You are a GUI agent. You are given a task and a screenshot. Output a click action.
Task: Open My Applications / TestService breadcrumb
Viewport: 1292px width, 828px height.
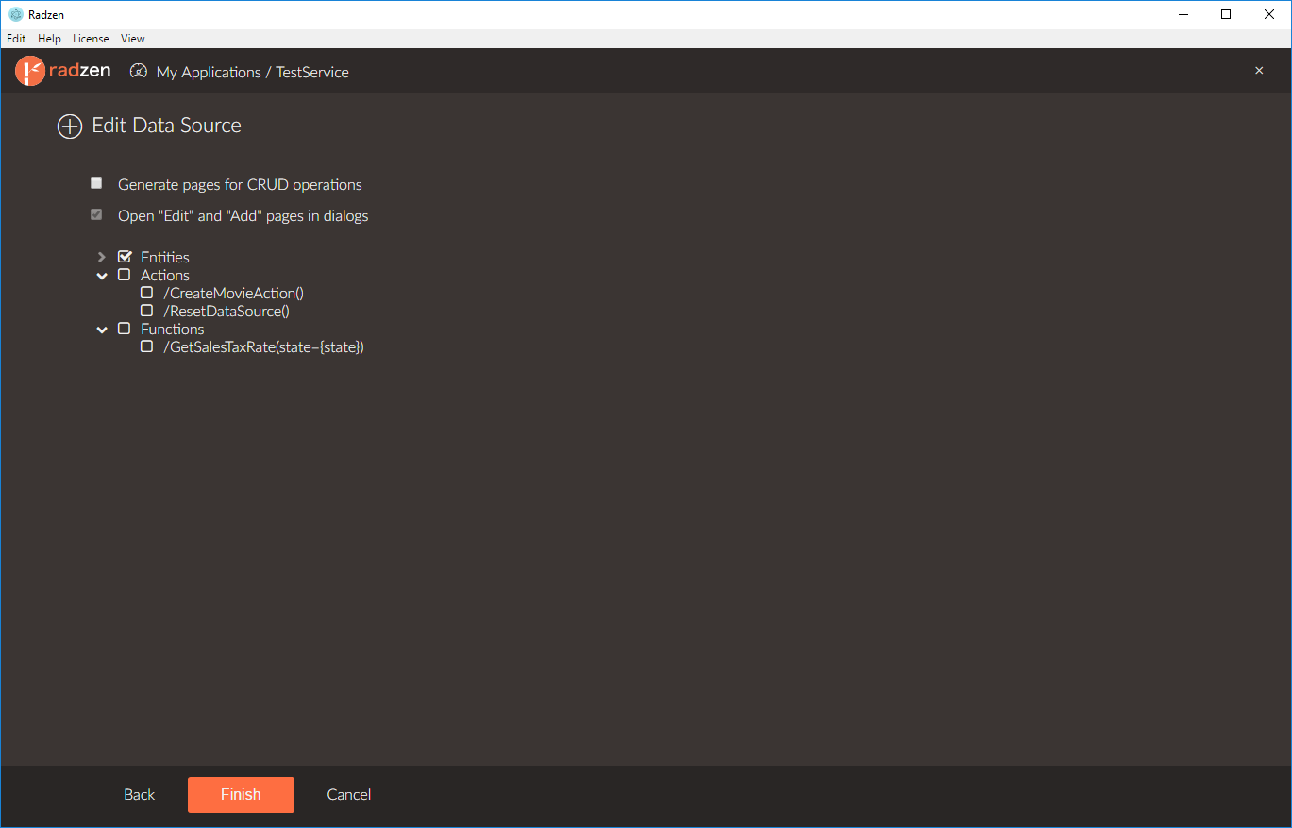(253, 72)
